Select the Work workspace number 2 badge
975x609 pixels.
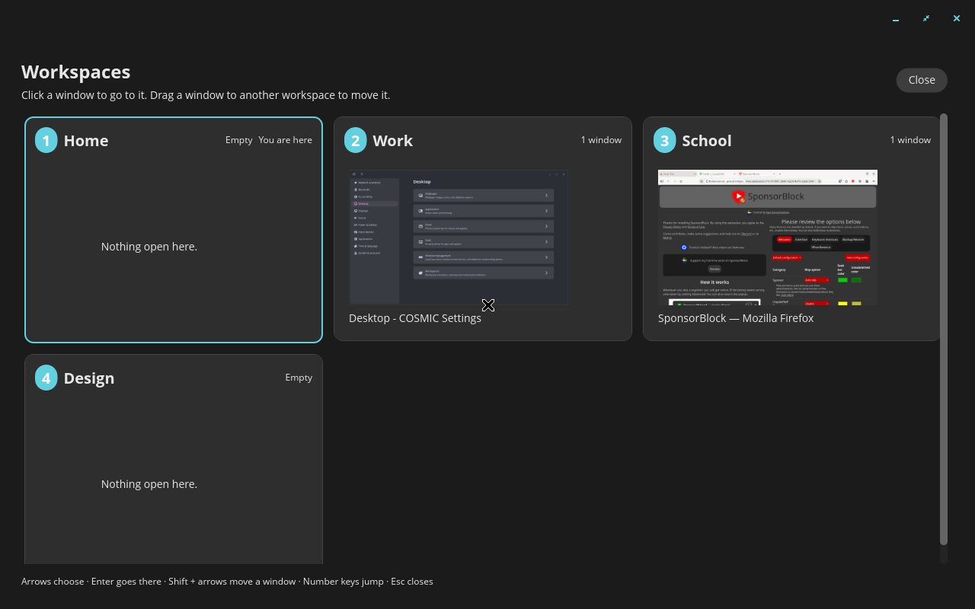(x=356, y=140)
